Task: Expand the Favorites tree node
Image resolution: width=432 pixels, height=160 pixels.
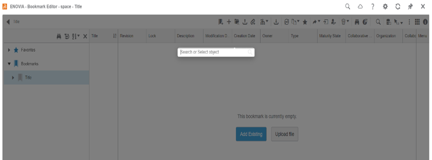Action: pyautogui.click(x=9, y=50)
